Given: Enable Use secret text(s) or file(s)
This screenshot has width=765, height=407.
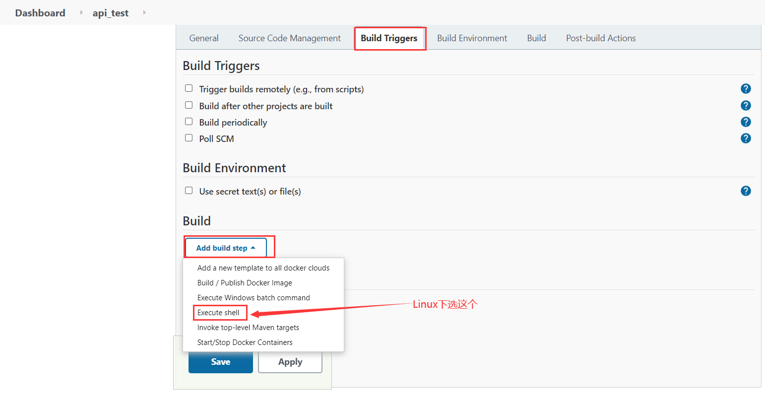Looking at the screenshot, I should pos(189,191).
